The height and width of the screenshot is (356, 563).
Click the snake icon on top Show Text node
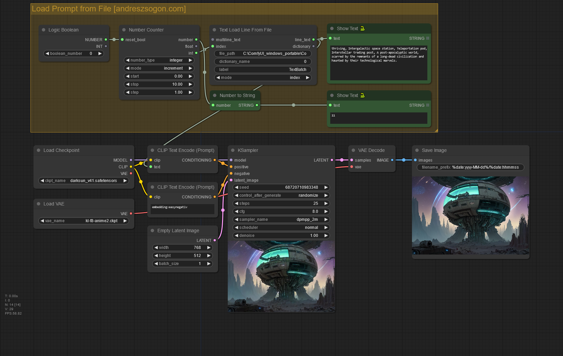[x=362, y=29]
